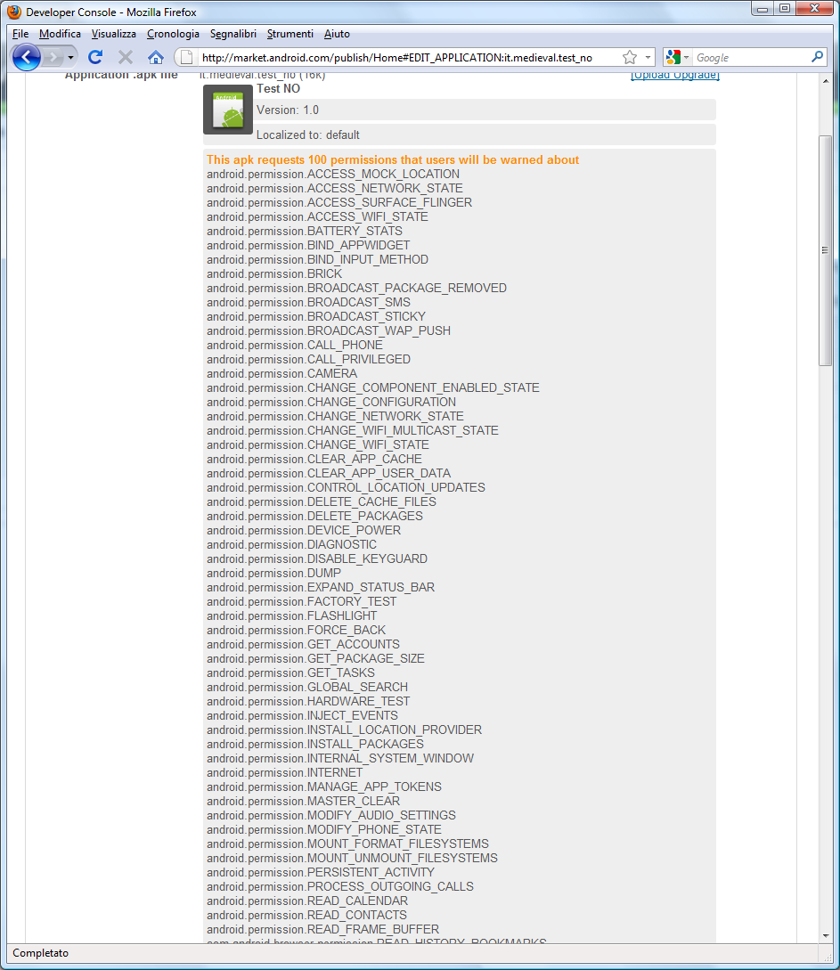Select the DELETE_PACKAGES permission line

[x=314, y=516]
